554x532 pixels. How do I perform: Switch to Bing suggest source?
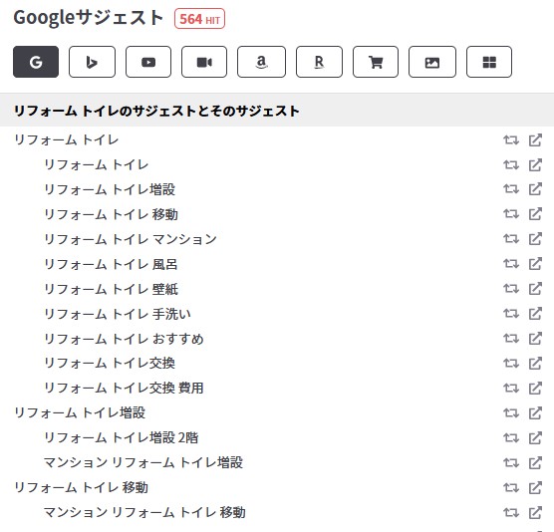click(x=92, y=62)
